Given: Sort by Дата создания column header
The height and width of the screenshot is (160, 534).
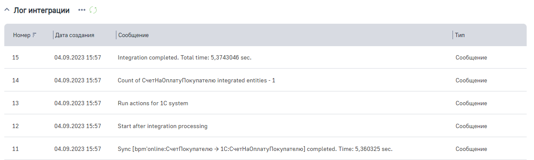Looking at the screenshot, I should pos(75,35).
